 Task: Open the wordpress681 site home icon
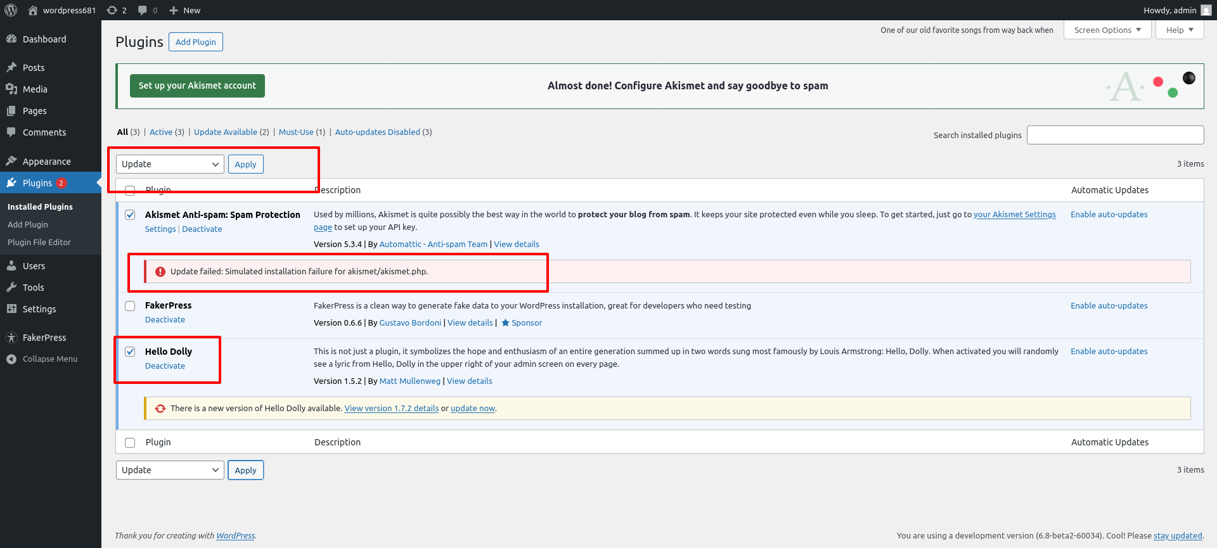pos(33,10)
